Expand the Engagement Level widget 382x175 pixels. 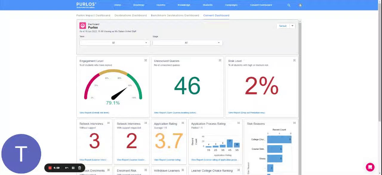pyautogui.click(x=146, y=60)
